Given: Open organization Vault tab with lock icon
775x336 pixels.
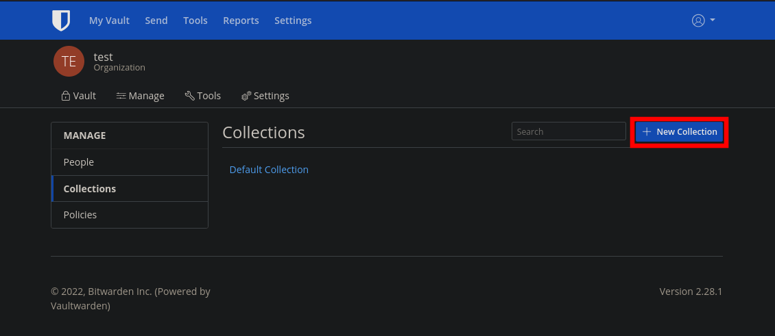Looking at the screenshot, I should (65, 96).
